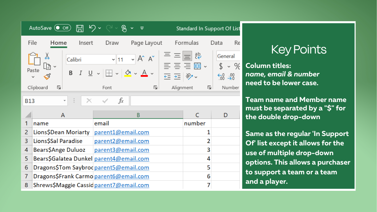Click the Increase Font Size icon
The height and width of the screenshot is (212, 377).
click(x=141, y=59)
